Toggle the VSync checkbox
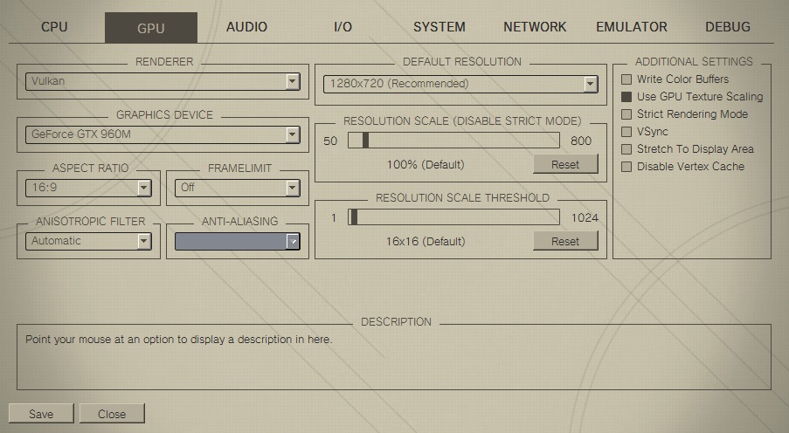This screenshot has width=789, height=433. (626, 132)
